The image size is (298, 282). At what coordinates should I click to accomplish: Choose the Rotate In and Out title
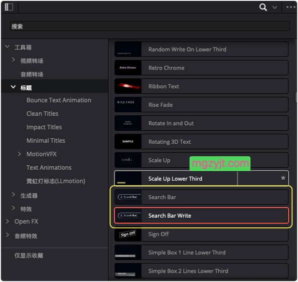tap(201, 123)
